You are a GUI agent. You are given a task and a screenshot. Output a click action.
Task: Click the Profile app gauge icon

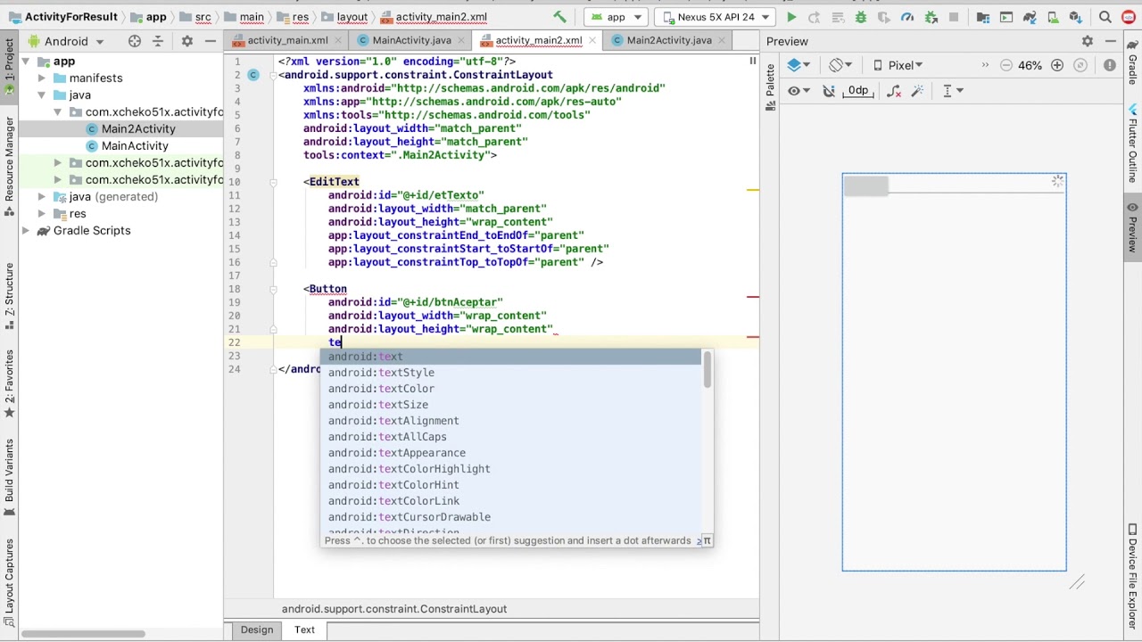907,17
